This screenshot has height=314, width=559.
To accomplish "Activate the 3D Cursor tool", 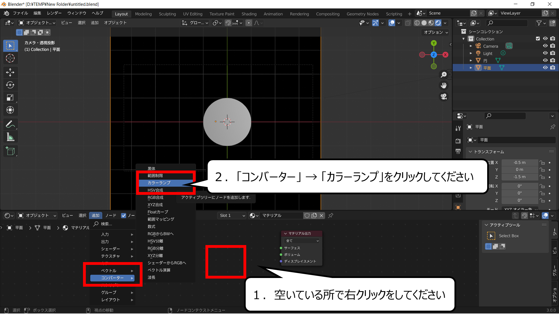I will coord(10,58).
